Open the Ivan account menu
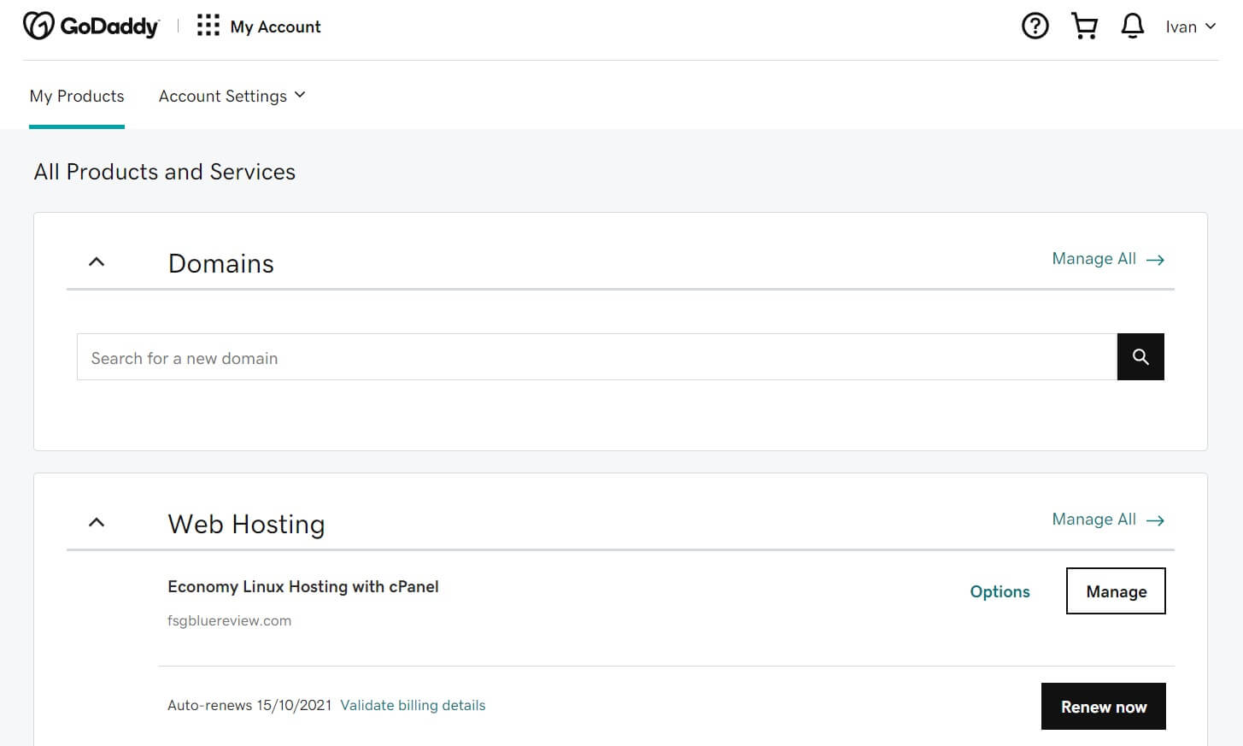This screenshot has width=1243, height=746. (1189, 26)
